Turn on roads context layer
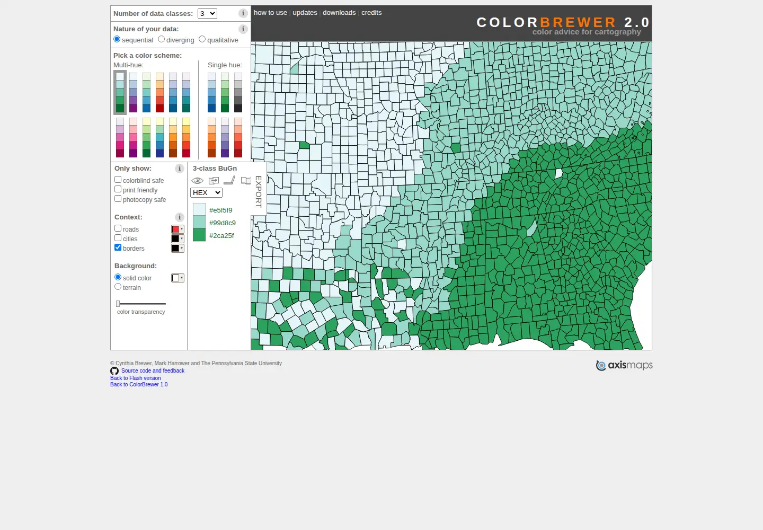The width and height of the screenshot is (763, 530). (118, 228)
